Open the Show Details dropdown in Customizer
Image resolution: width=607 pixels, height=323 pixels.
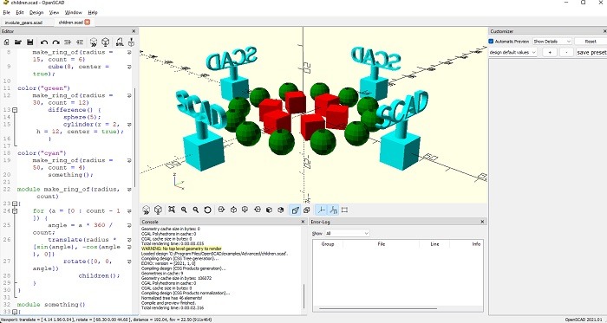pos(552,42)
